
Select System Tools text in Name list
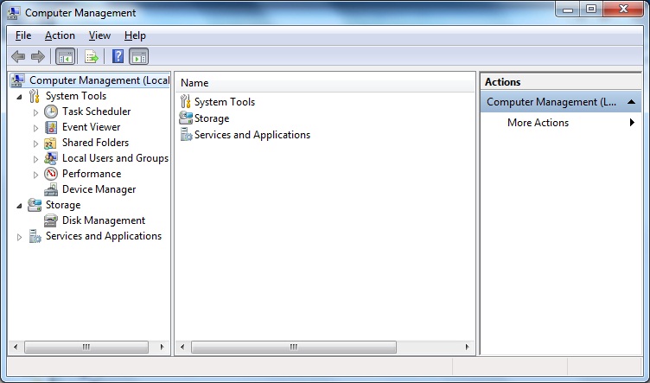tap(225, 102)
